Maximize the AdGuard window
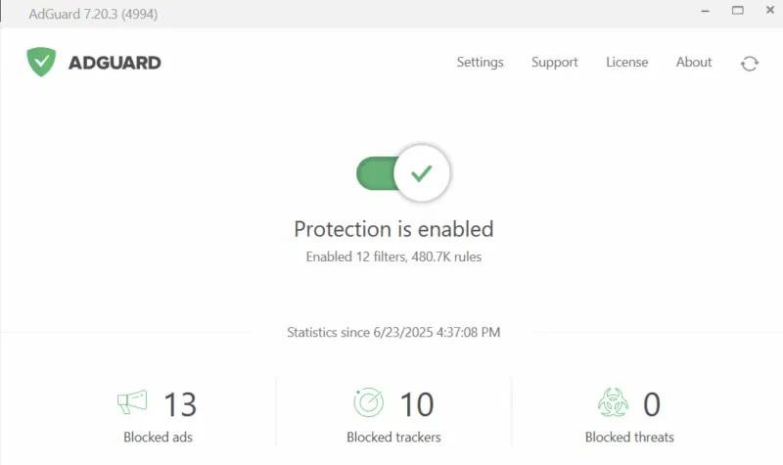The height and width of the screenshot is (465, 783). pos(737,12)
